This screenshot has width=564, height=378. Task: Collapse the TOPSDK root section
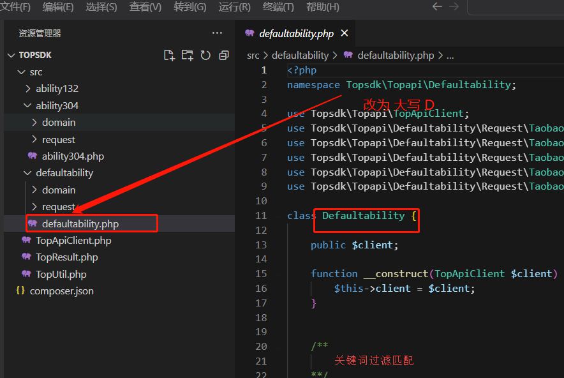35,55
